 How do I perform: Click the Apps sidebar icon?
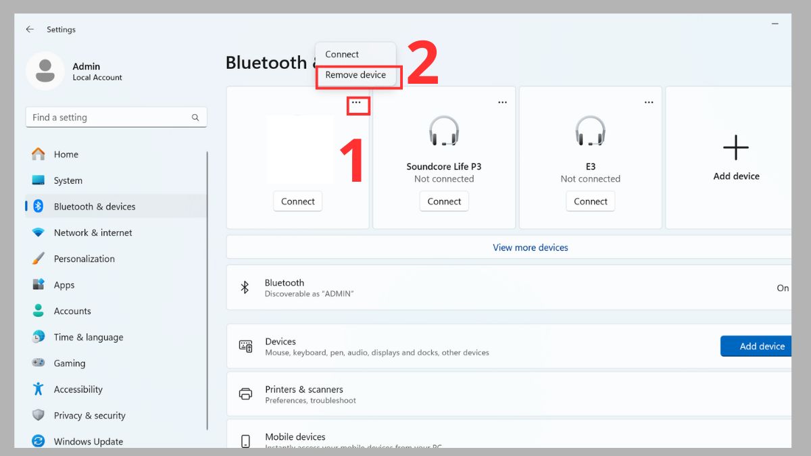[x=41, y=284]
